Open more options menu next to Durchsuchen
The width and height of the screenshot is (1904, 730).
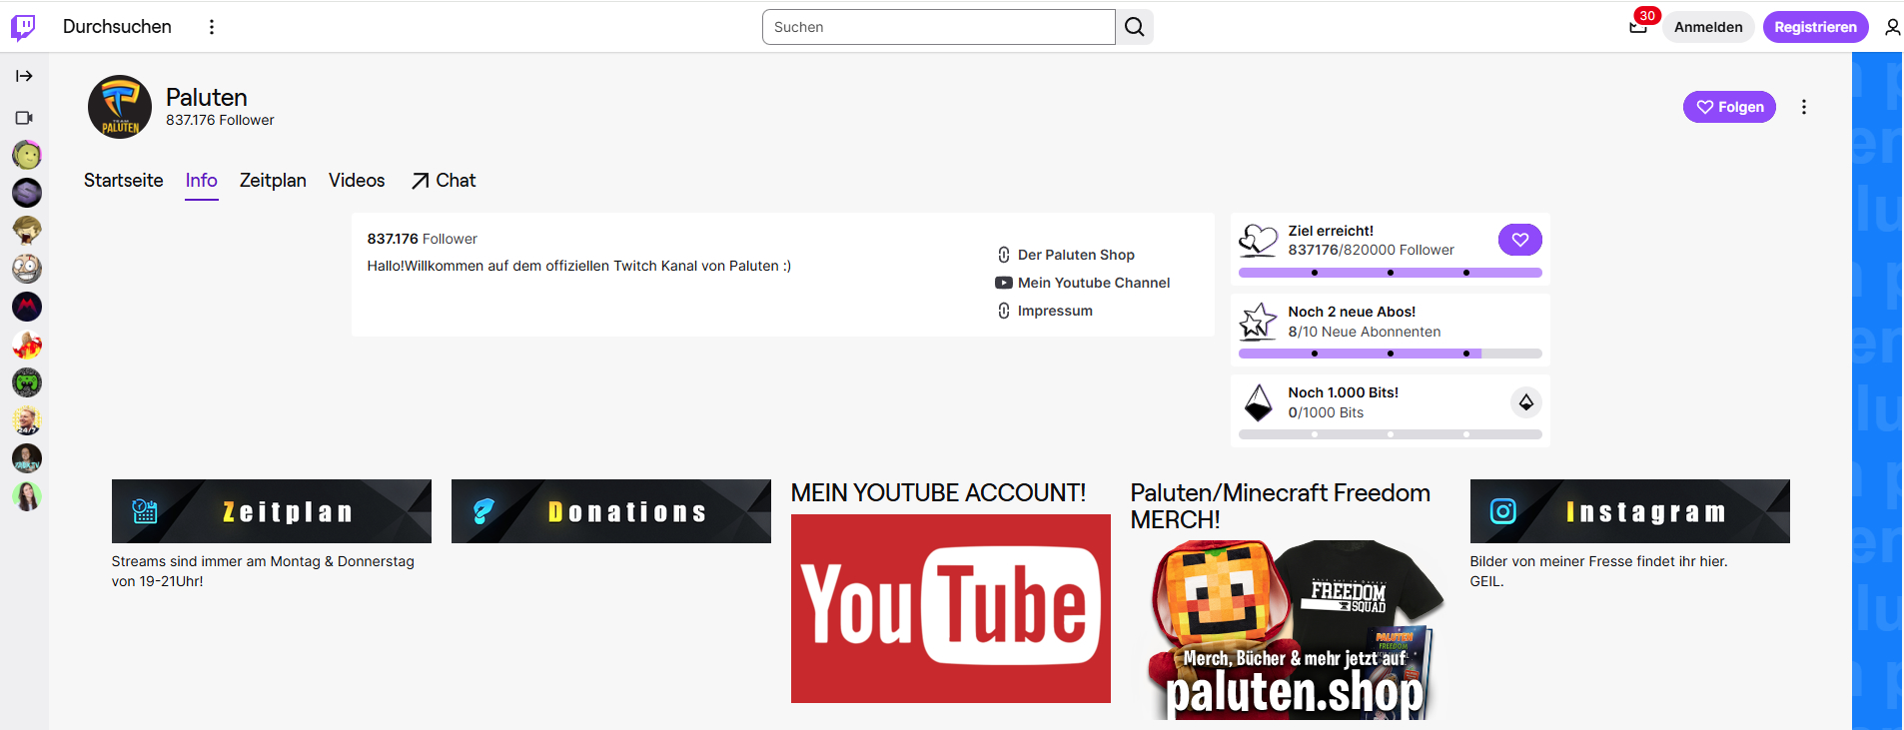(x=211, y=27)
